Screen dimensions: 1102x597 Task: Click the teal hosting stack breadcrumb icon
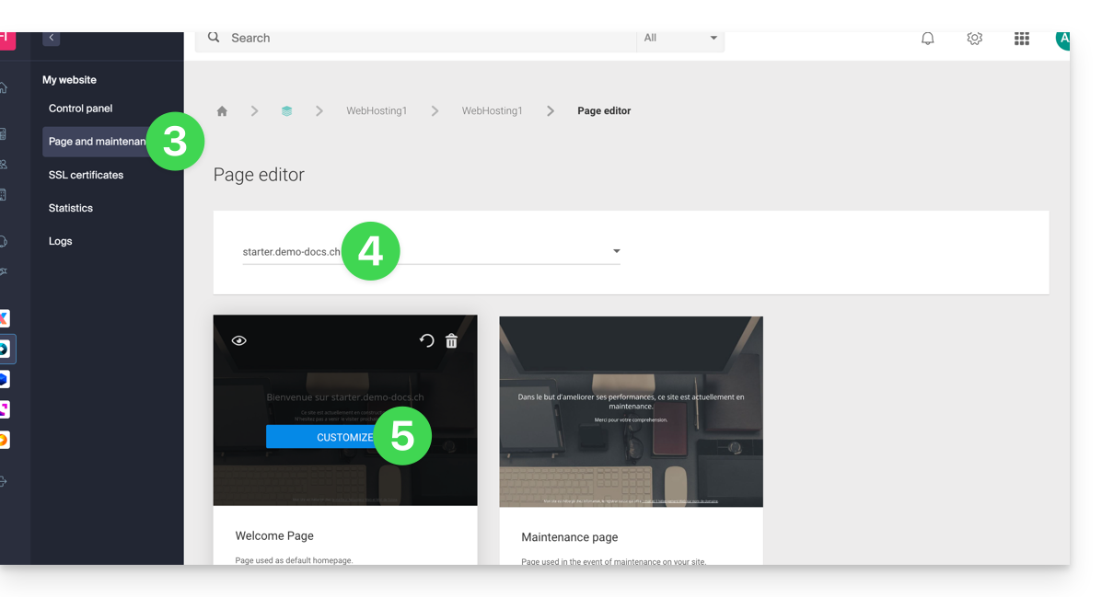(286, 111)
